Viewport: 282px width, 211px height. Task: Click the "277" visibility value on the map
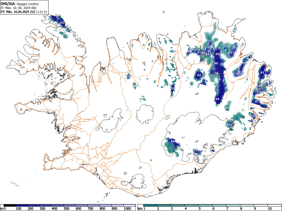click(x=229, y=125)
